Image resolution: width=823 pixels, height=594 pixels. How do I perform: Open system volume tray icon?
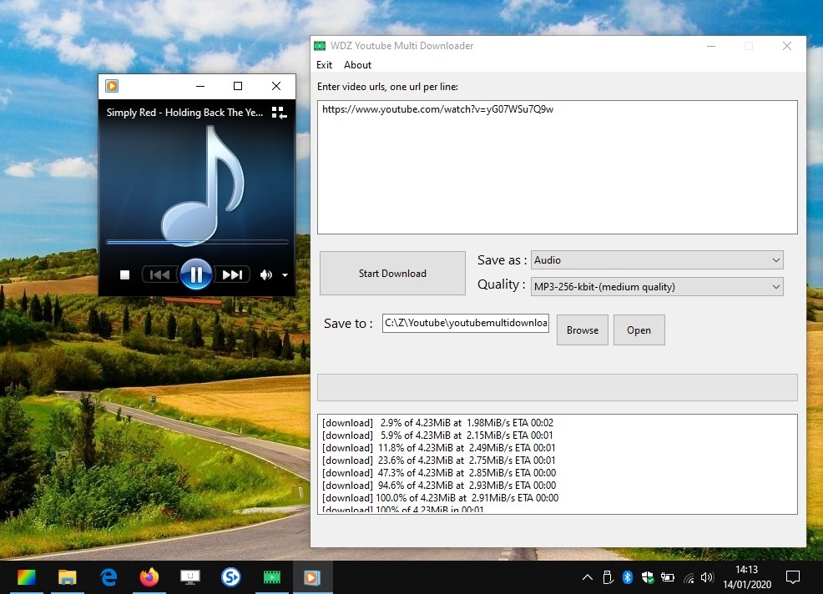[x=707, y=577]
